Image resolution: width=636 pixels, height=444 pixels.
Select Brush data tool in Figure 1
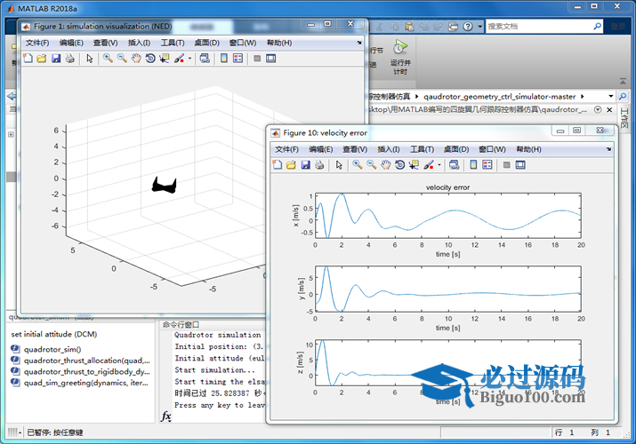tap(180, 59)
